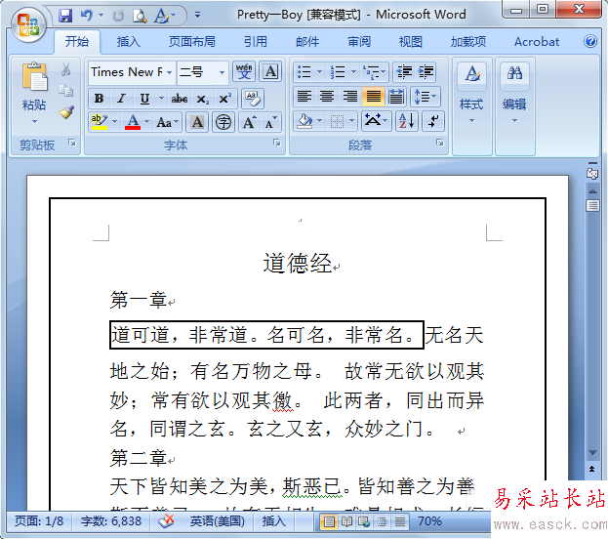Insert enclosed character (circled 字)
608x539 pixels.
point(223,123)
